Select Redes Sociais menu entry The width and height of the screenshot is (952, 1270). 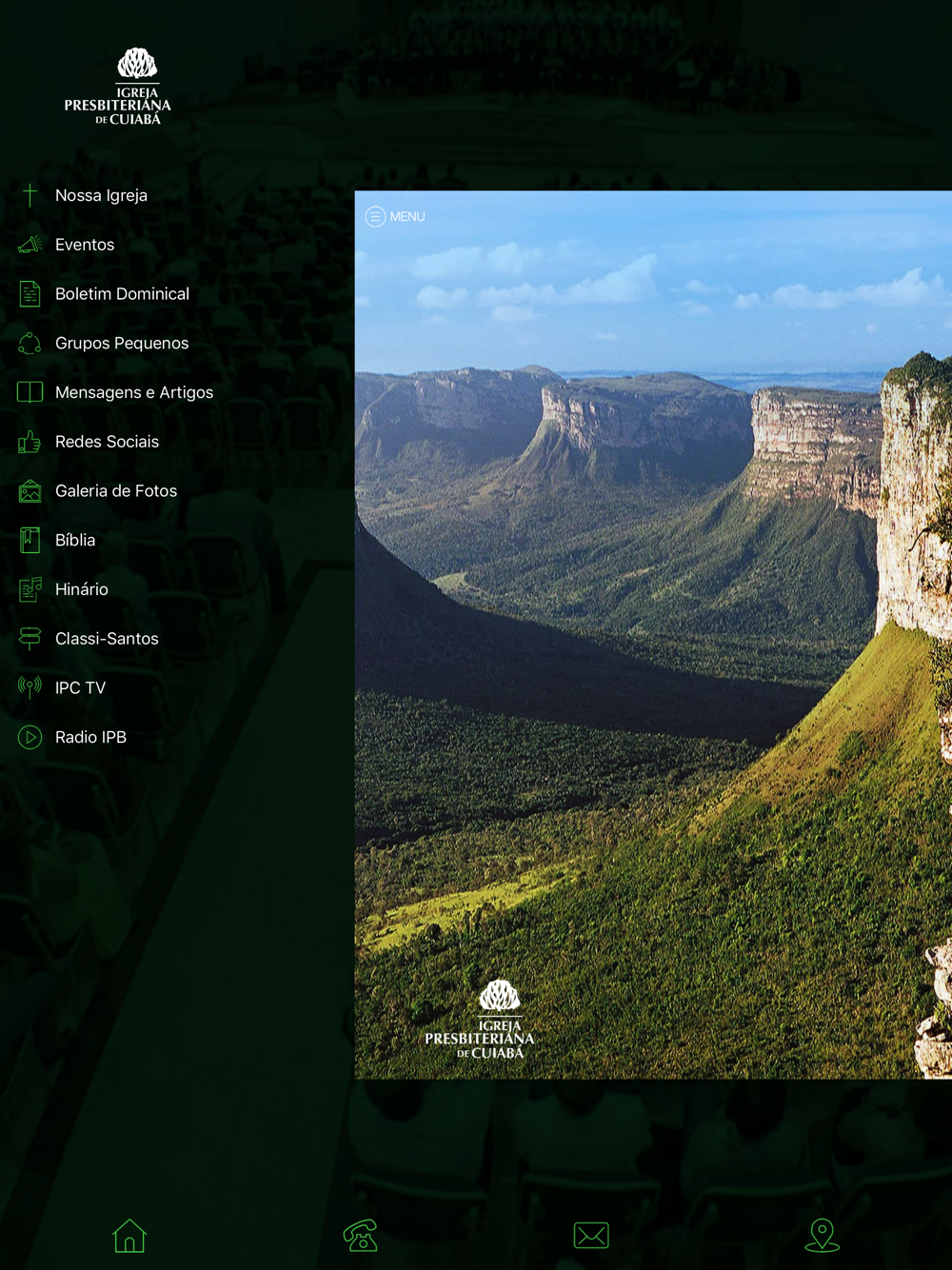tap(107, 442)
